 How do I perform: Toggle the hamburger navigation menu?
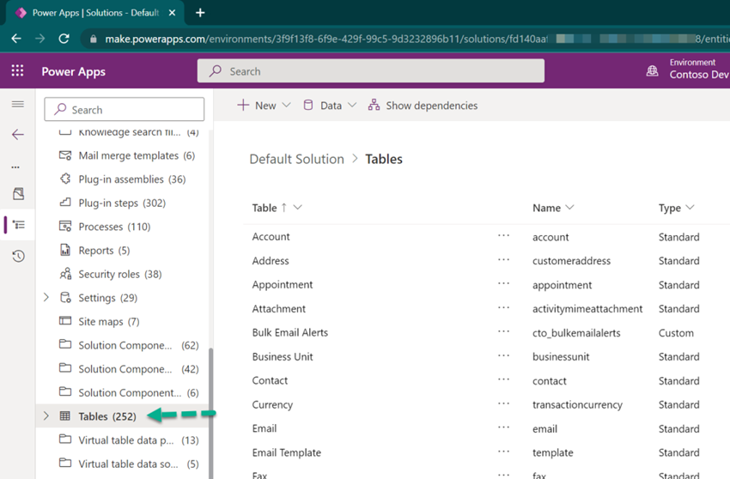18,104
